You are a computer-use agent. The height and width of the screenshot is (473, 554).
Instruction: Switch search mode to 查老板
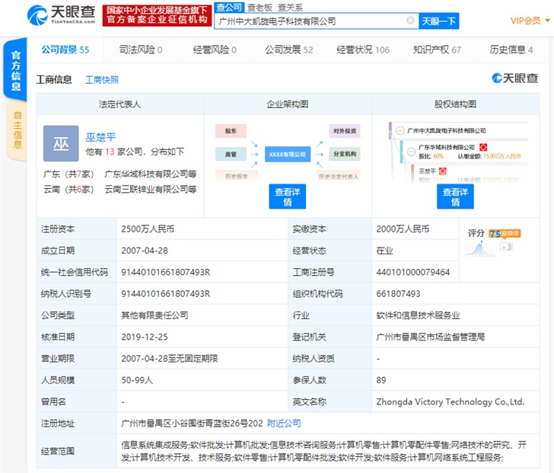coord(256,7)
